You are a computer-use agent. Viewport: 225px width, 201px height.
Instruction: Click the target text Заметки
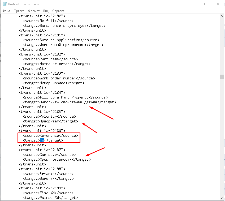(x=47, y=179)
